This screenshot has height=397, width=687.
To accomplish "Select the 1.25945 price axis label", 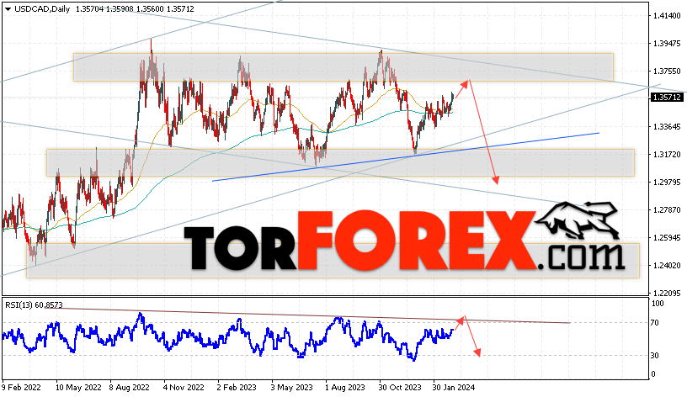I will 667,238.
